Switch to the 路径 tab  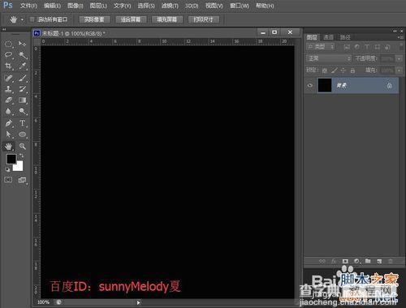click(x=345, y=37)
